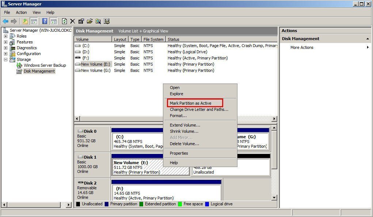Click the Features icon in tree

[12, 42]
